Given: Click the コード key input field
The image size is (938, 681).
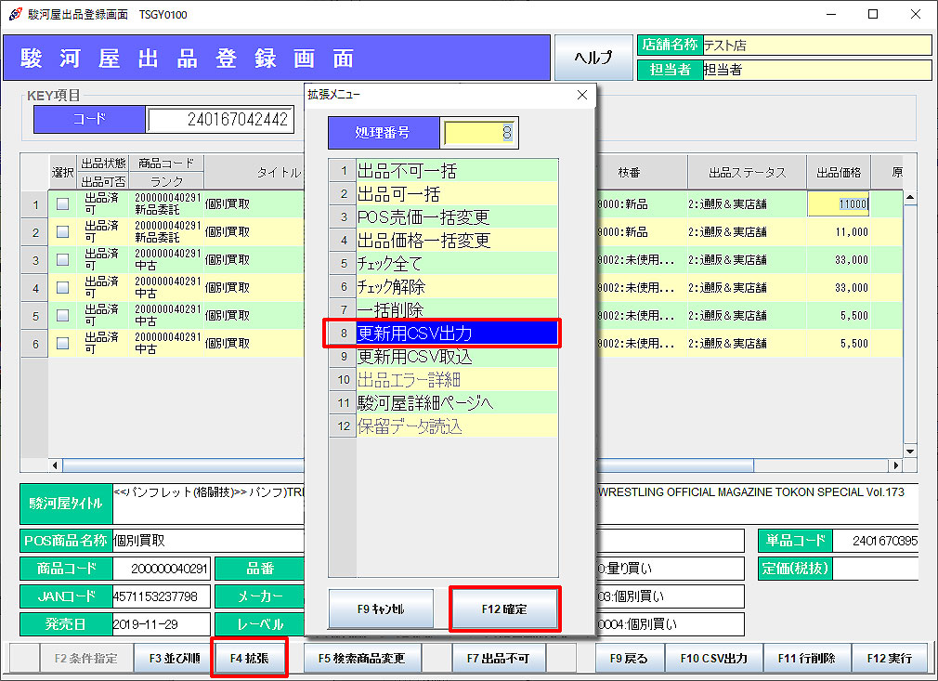Looking at the screenshot, I should pyautogui.click(x=220, y=119).
